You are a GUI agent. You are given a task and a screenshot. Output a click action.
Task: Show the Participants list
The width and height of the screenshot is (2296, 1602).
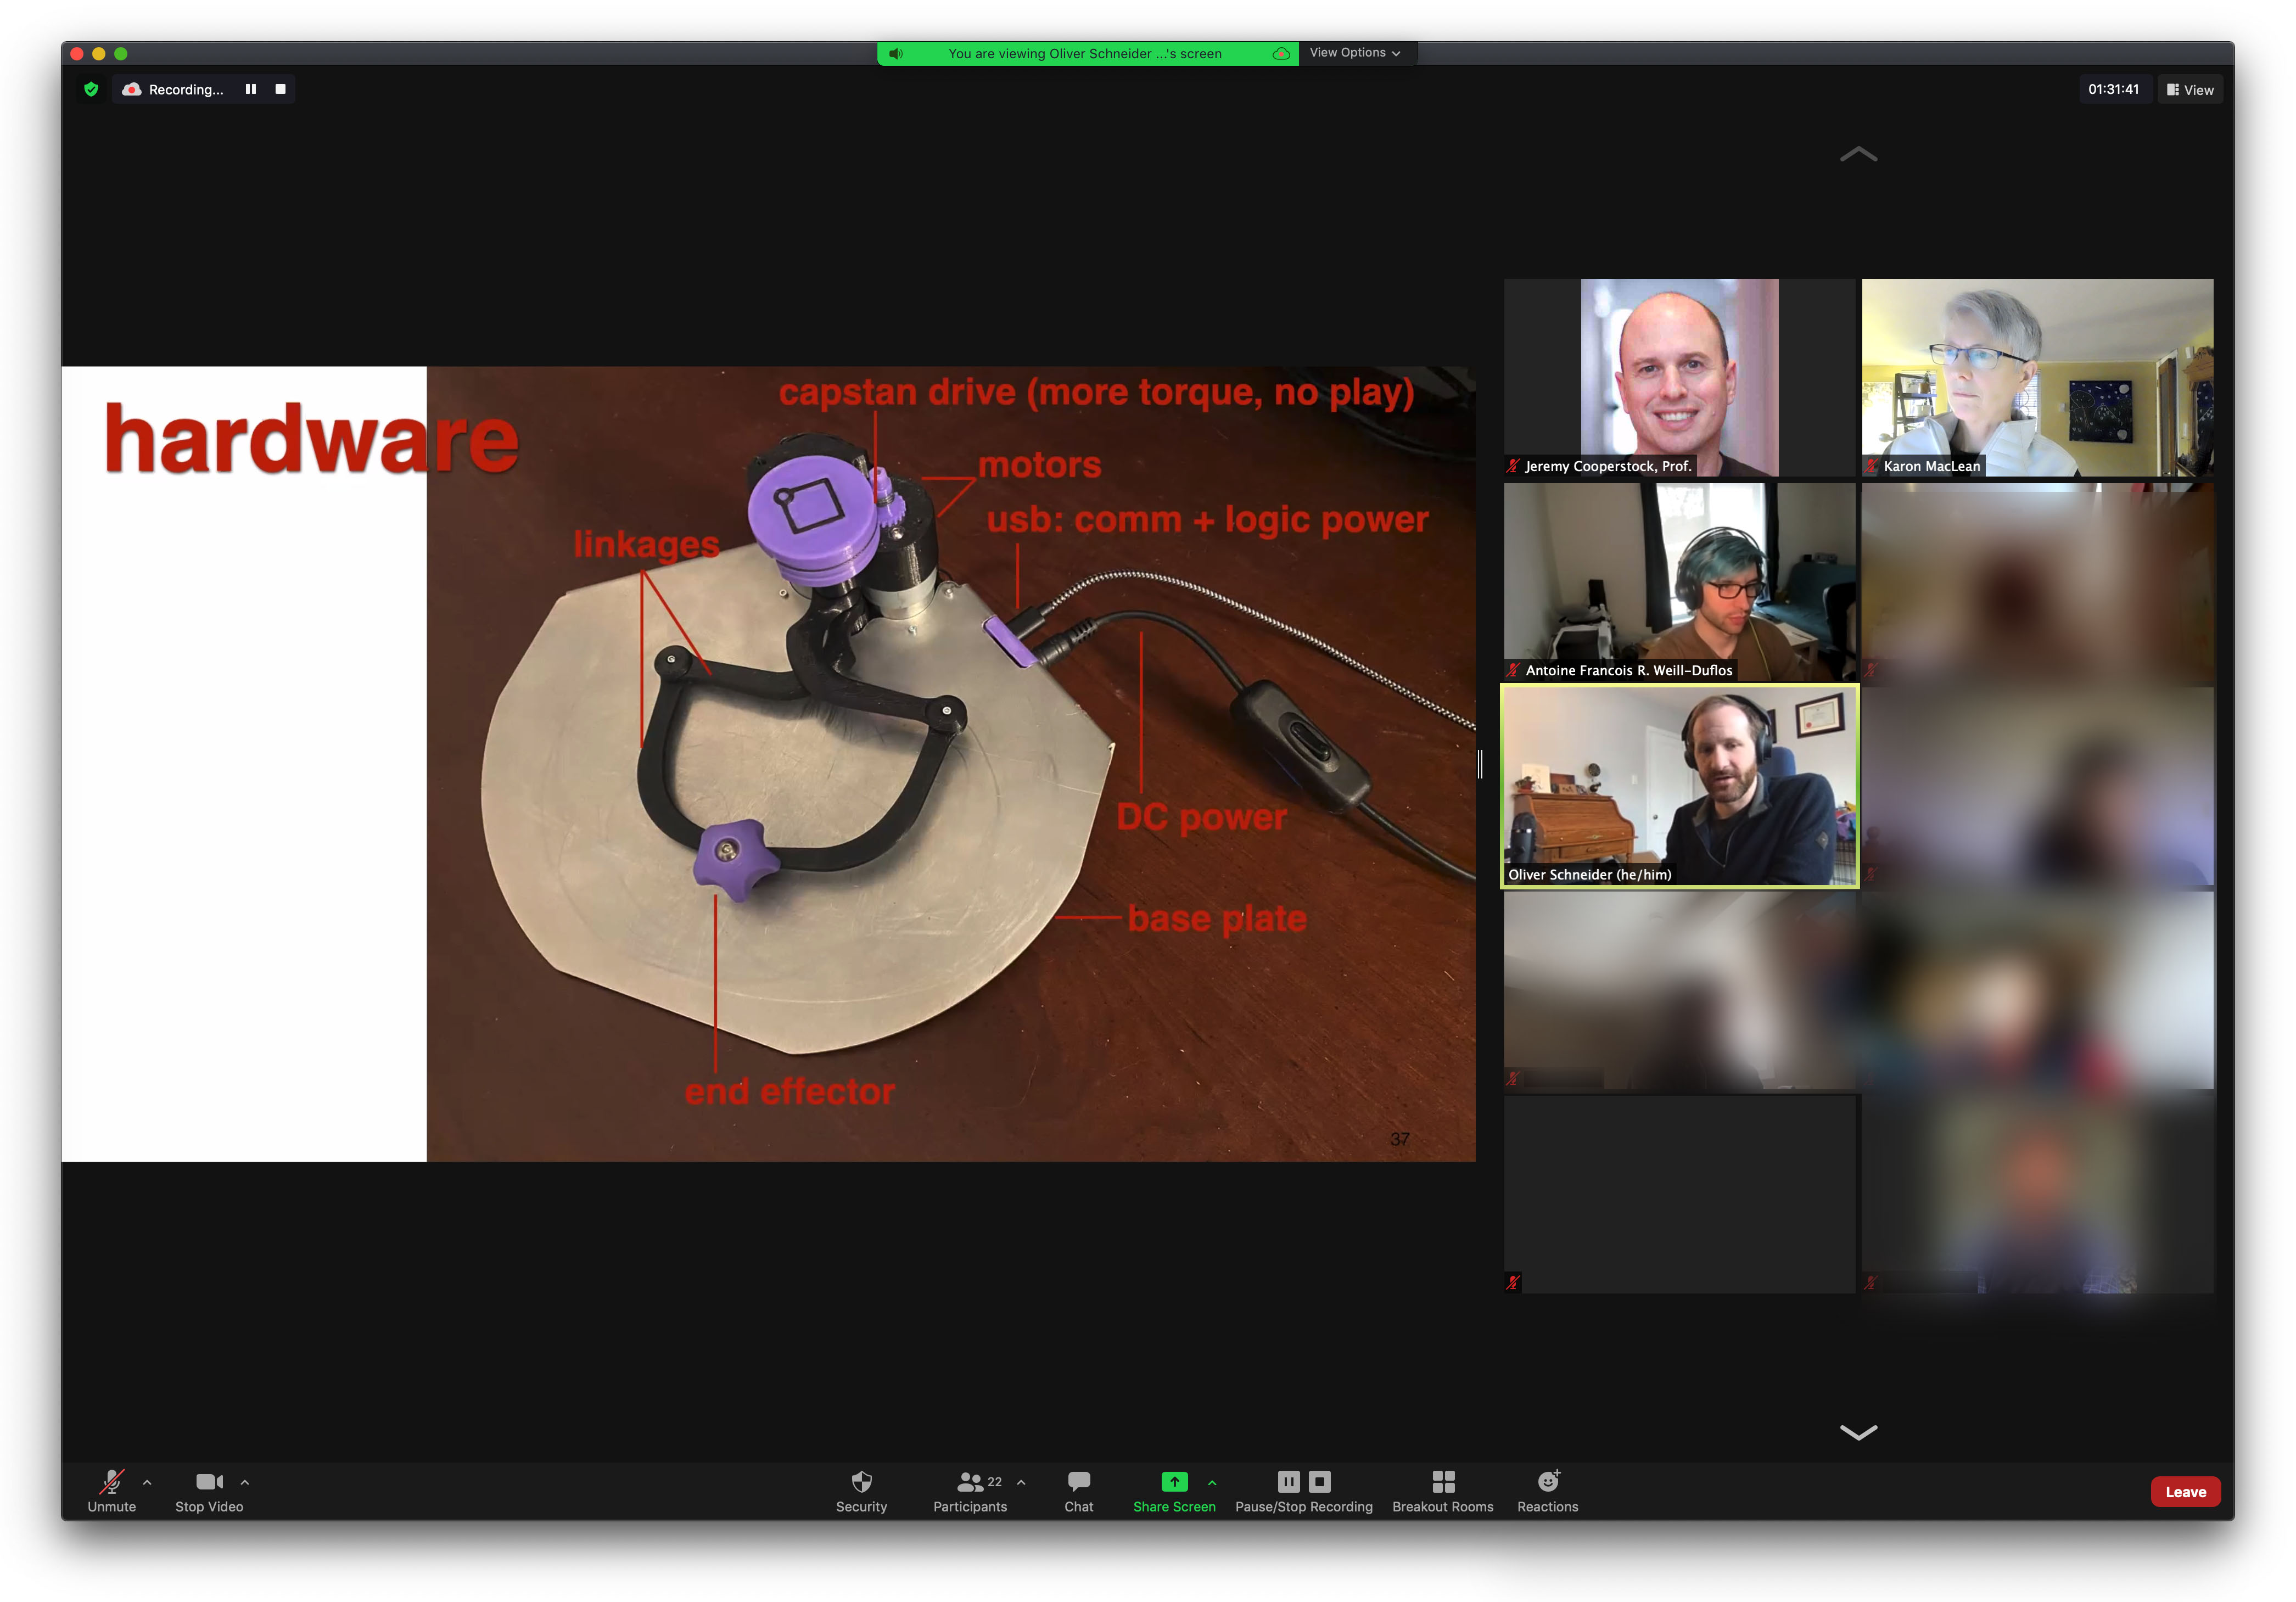(x=968, y=1490)
